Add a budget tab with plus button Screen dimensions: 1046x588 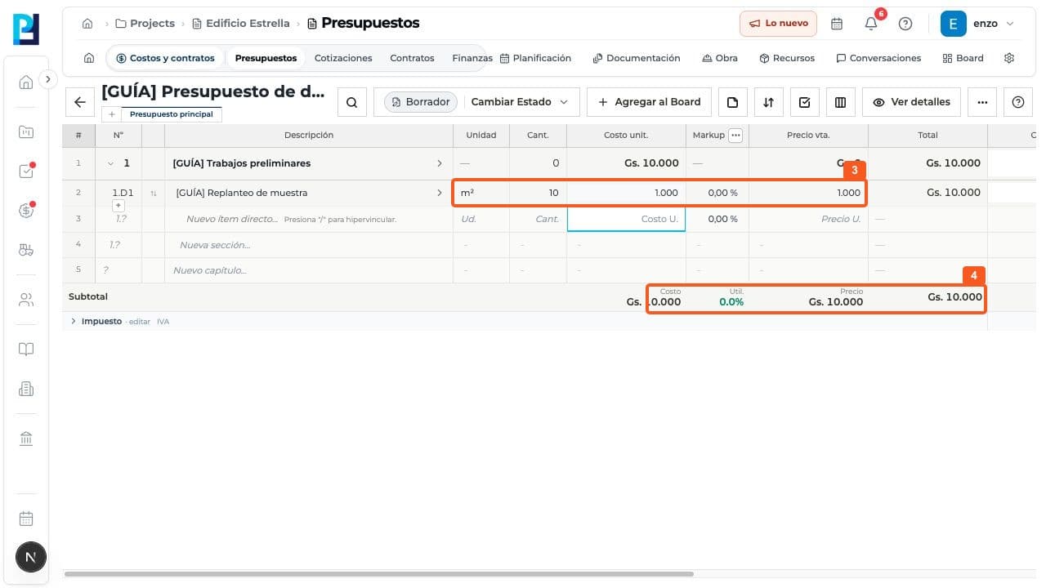112,114
